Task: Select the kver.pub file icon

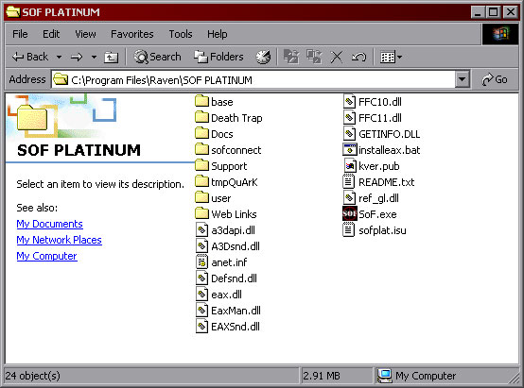Action: click(350, 166)
